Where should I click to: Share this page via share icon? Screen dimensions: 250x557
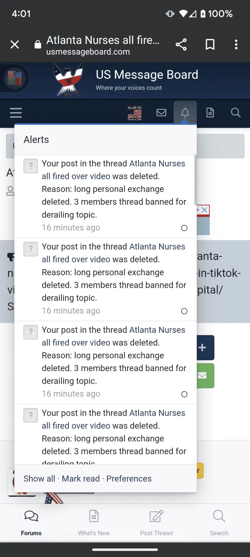[x=181, y=45]
